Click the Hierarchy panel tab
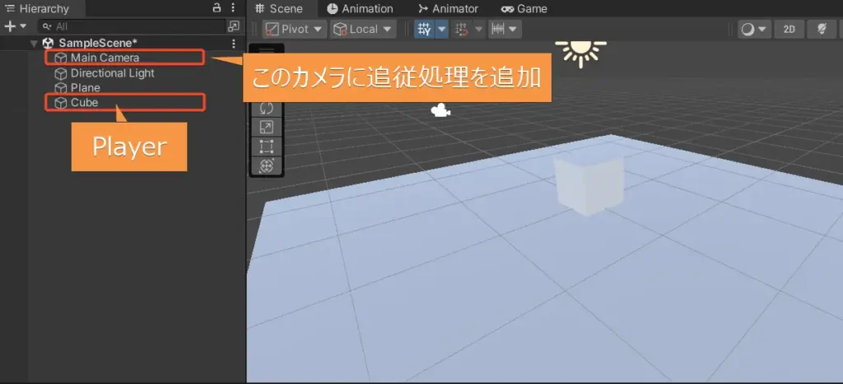This screenshot has height=384, width=843. (38, 8)
